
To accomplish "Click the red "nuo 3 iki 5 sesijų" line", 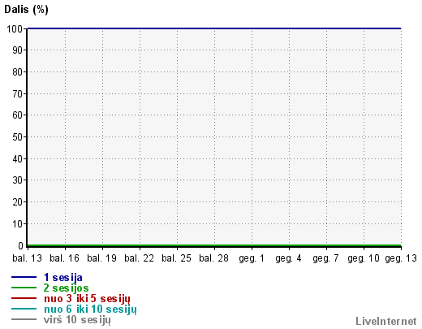I will coord(24,298).
